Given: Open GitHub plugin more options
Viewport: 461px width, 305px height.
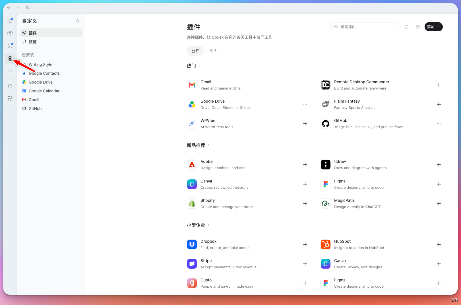Looking at the screenshot, I should click(x=439, y=124).
